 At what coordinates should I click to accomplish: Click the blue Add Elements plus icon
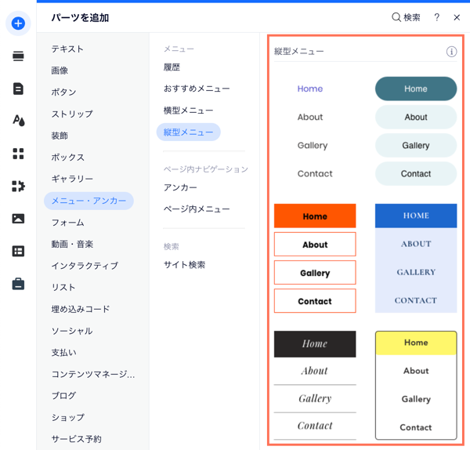click(x=18, y=24)
